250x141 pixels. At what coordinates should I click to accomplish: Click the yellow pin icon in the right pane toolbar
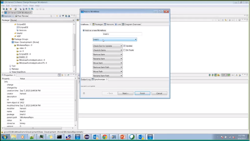point(226,20)
